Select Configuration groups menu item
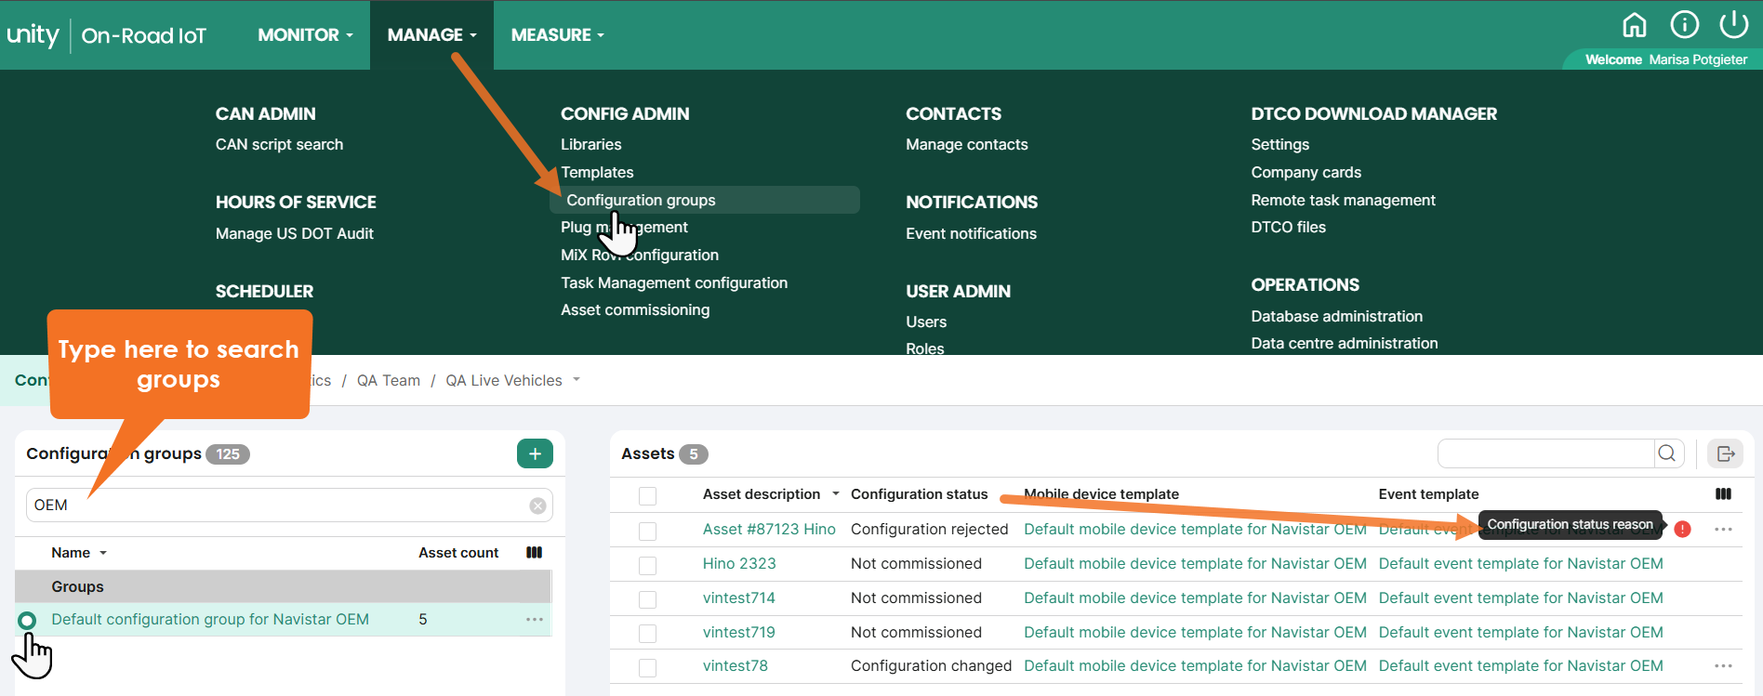 pyautogui.click(x=704, y=200)
